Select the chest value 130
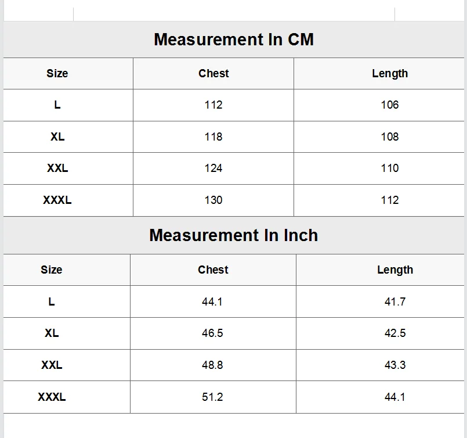The width and height of the screenshot is (467, 438). [213, 200]
